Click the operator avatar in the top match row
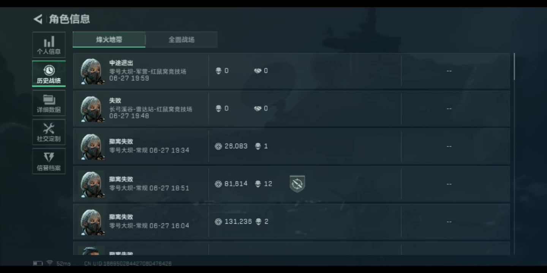 [x=92, y=71]
